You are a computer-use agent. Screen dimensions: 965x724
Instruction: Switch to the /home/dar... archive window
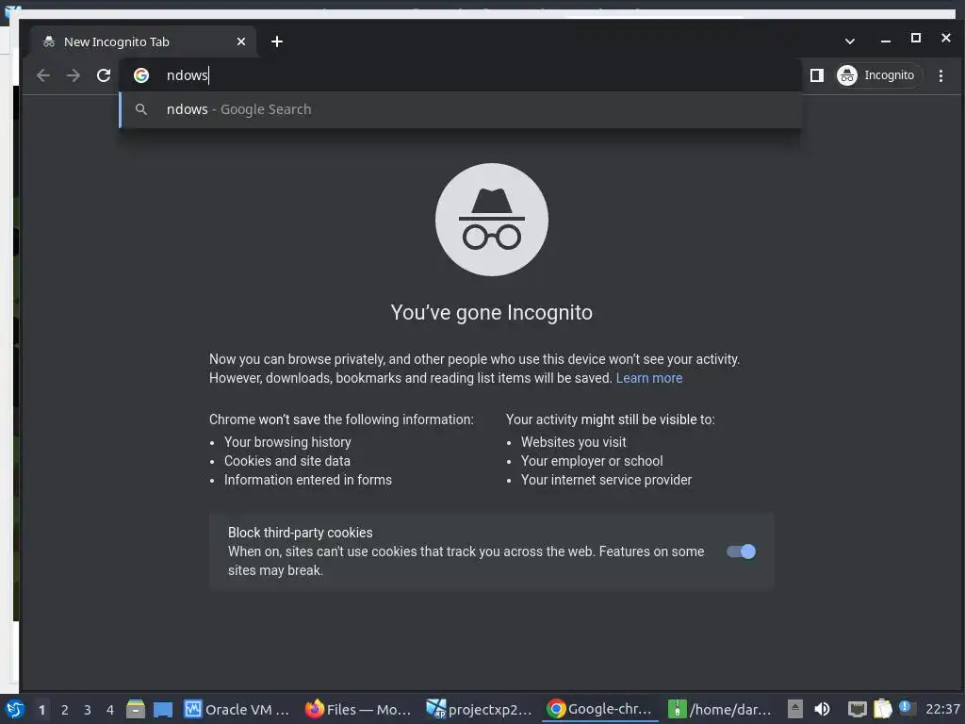pyautogui.click(x=721, y=709)
